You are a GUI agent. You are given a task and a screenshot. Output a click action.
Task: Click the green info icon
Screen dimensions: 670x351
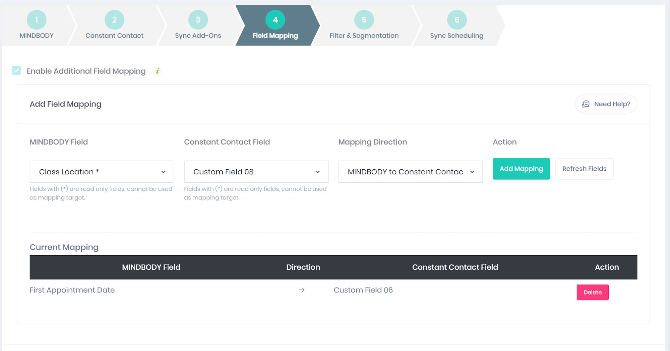[x=157, y=71]
